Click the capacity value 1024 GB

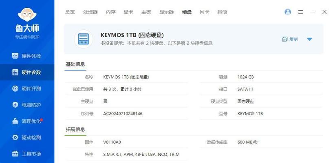coord(245,77)
